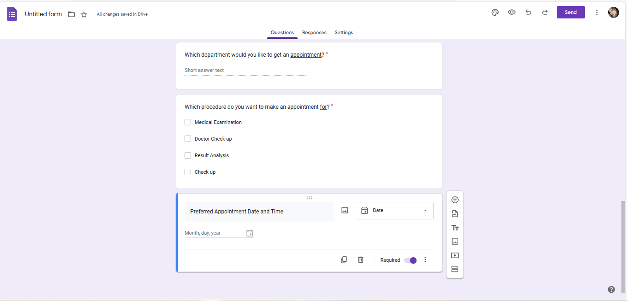Image resolution: width=627 pixels, height=301 pixels.
Task: Open the form's main three-dot menu
Action: pos(597,12)
